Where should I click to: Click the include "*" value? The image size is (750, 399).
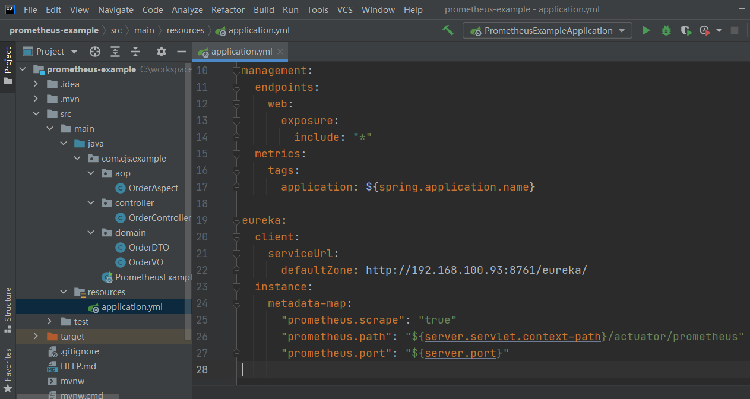[362, 137]
